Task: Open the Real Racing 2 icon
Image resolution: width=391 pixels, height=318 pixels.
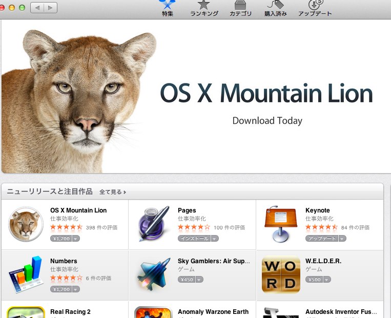Action: (26, 312)
